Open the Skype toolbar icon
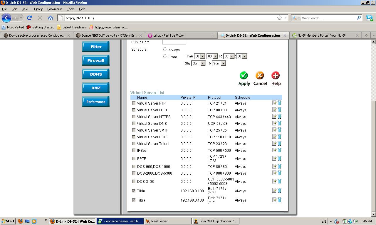376x225 pixels. tap(370, 18)
